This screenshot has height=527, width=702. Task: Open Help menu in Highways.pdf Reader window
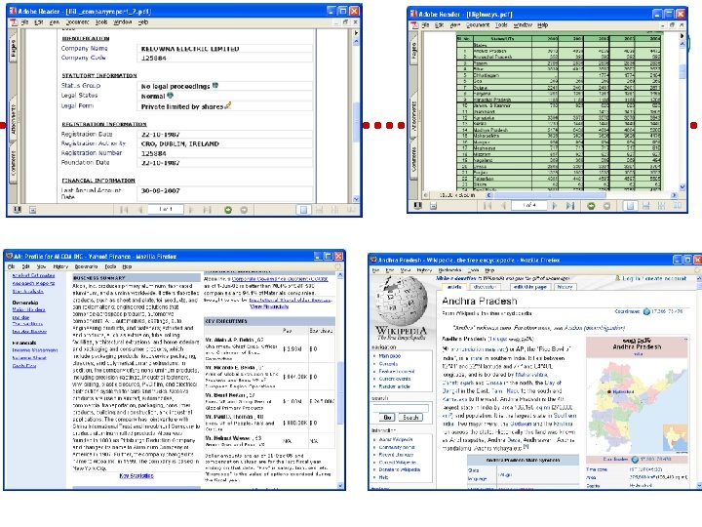point(543,25)
